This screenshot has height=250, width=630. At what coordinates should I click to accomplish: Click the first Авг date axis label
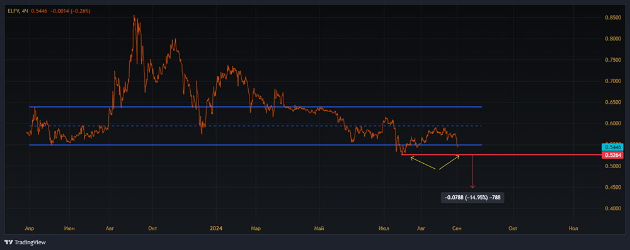pyautogui.click(x=110, y=229)
